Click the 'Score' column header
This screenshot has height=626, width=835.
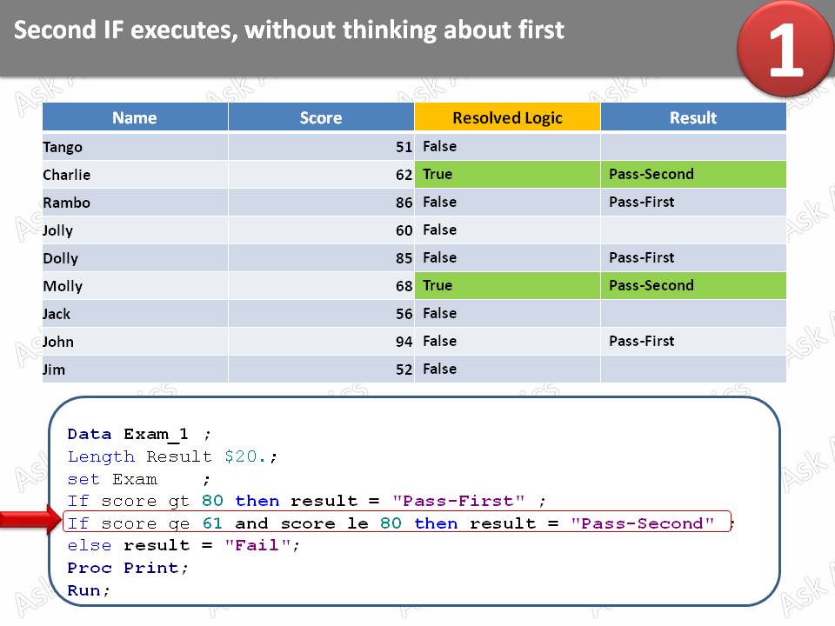click(x=321, y=117)
